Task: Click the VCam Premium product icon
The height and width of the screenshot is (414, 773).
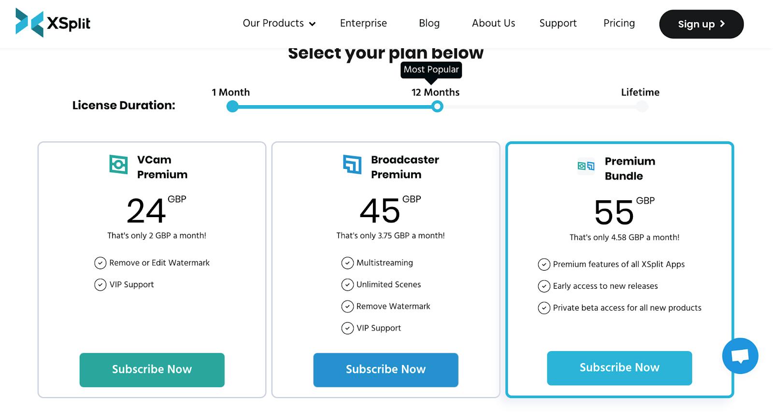Action: click(118, 165)
